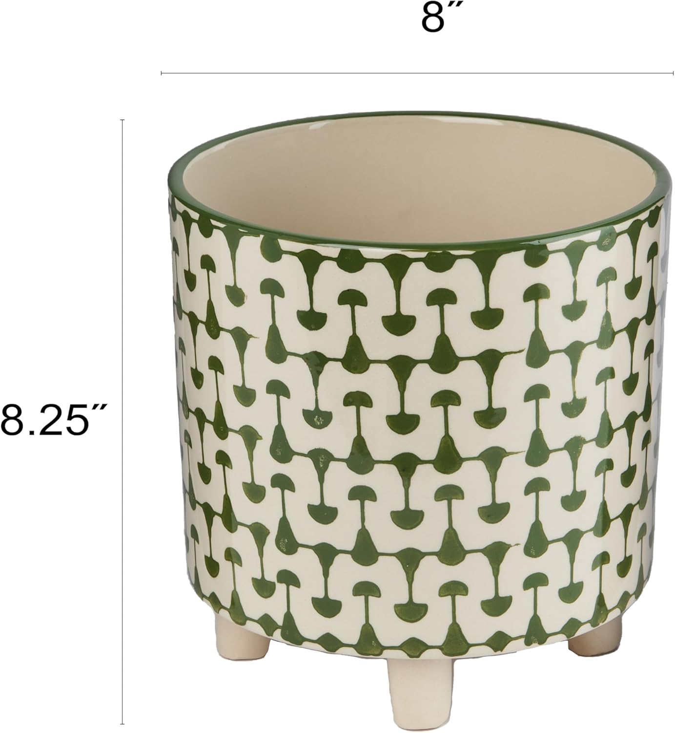Viewport: 675px width, 733px height.
Task: Click the top end tick of height line
Action: click(123, 119)
